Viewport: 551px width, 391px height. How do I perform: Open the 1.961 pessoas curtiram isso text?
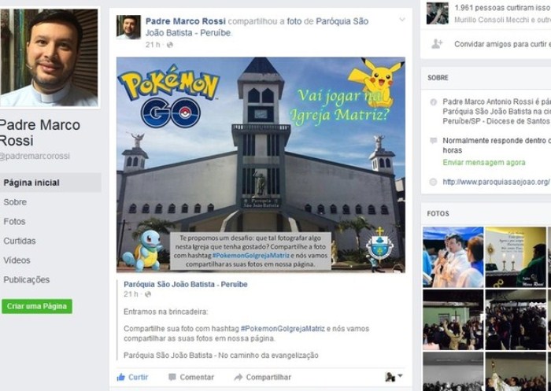coord(502,8)
